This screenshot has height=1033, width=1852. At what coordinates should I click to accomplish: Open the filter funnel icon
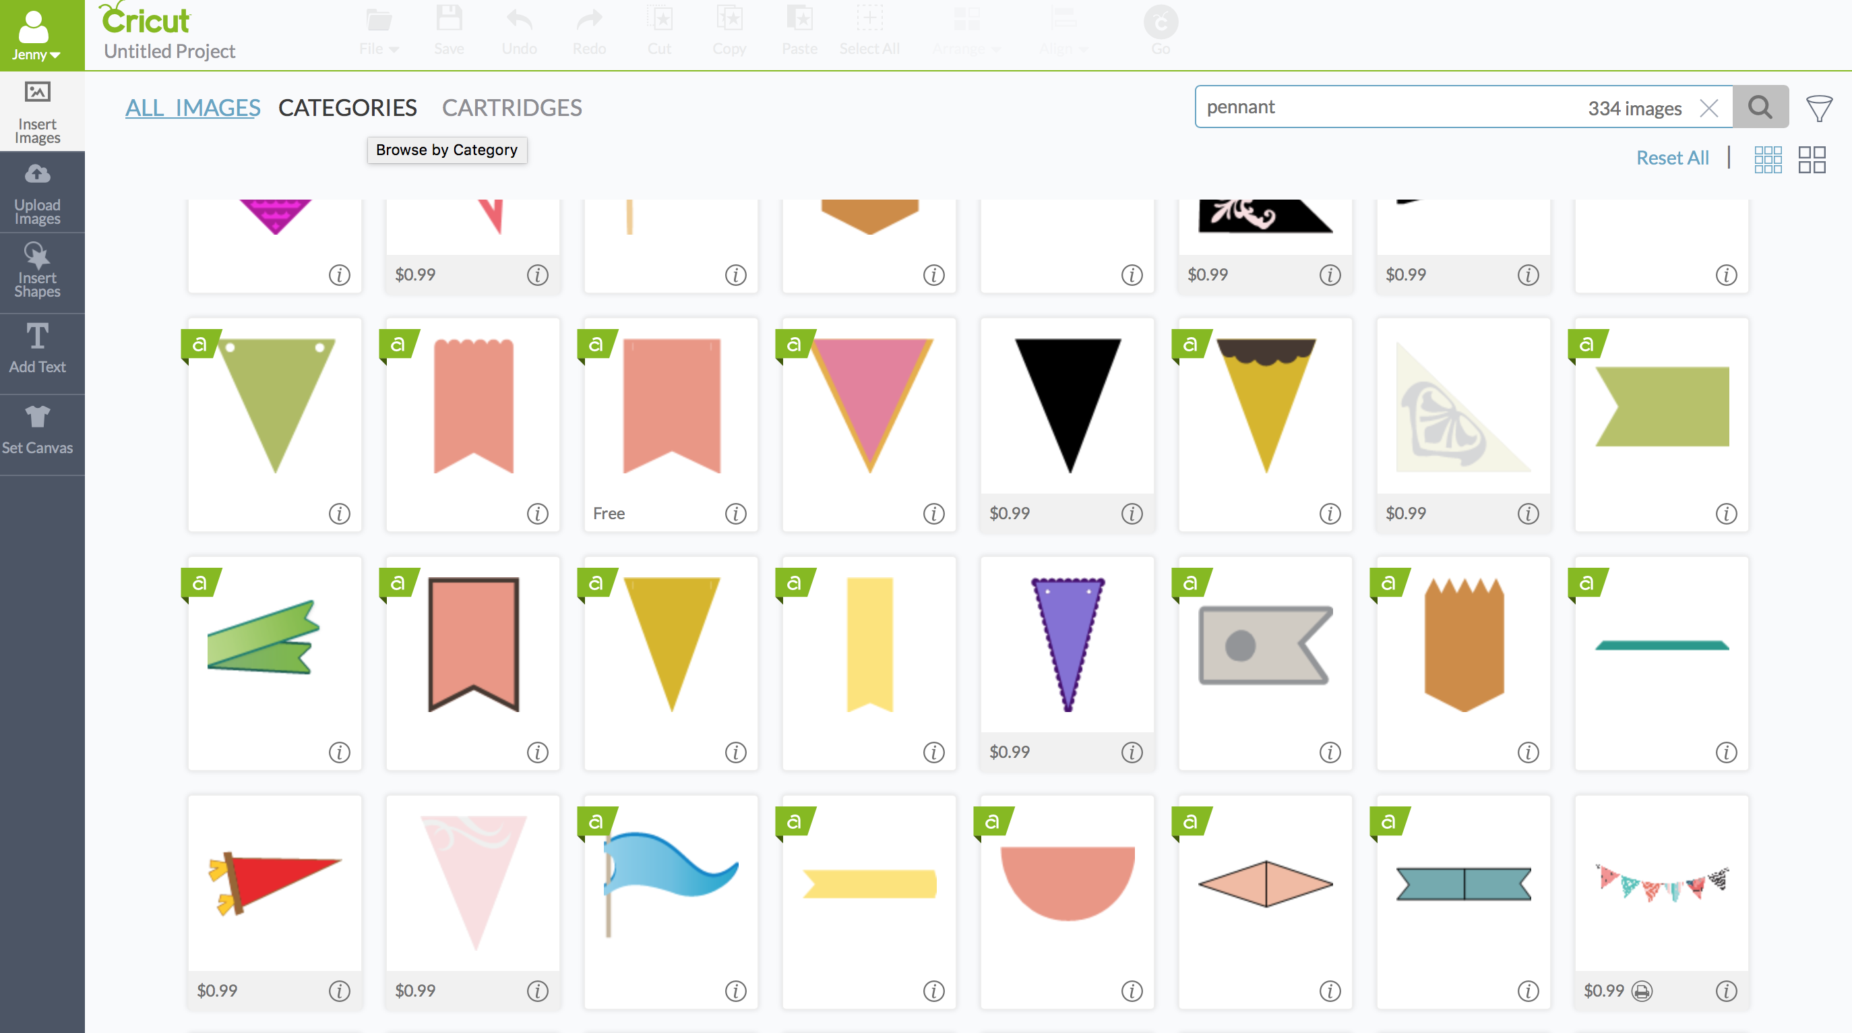point(1819,109)
